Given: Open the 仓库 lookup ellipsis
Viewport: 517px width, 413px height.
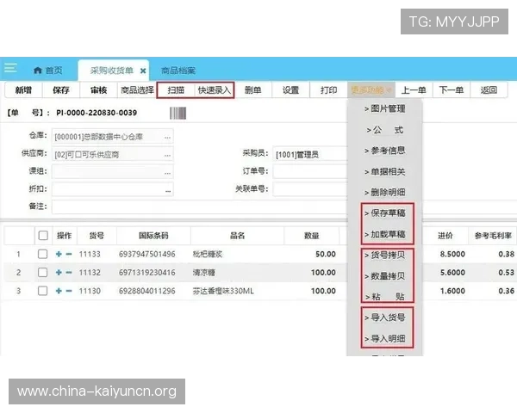Looking at the screenshot, I should point(167,137).
